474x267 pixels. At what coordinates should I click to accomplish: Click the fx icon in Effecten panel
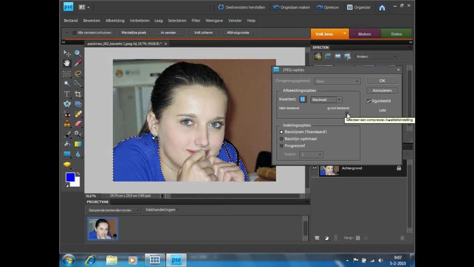click(x=347, y=56)
